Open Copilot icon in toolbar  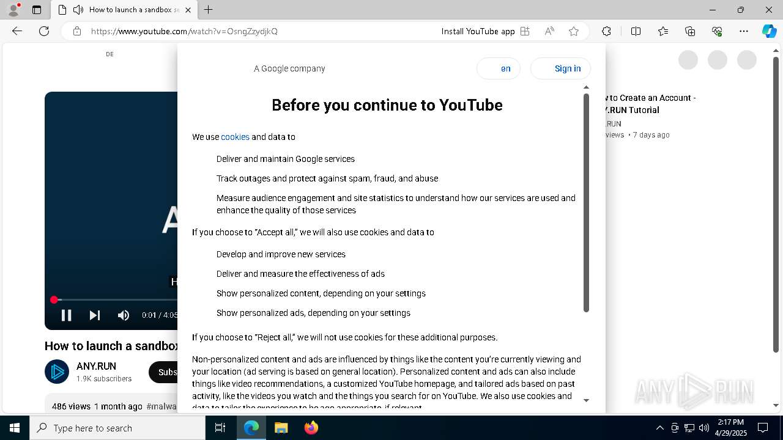(769, 31)
